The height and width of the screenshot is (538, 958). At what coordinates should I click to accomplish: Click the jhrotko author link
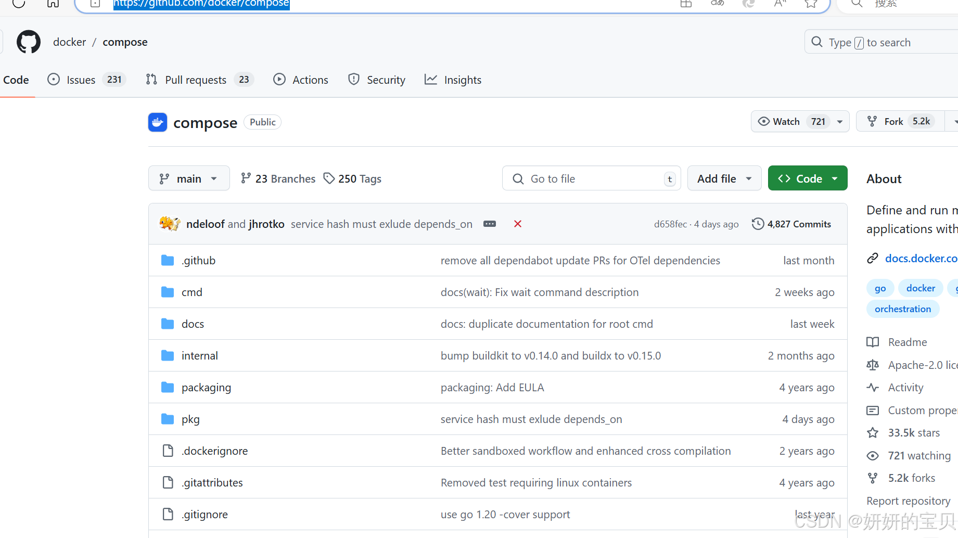pyautogui.click(x=266, y=224)
